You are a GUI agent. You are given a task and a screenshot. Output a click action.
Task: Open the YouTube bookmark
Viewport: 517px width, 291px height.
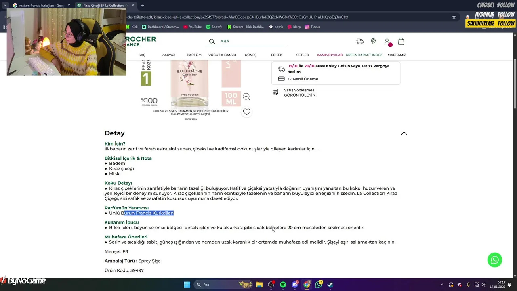193,27
